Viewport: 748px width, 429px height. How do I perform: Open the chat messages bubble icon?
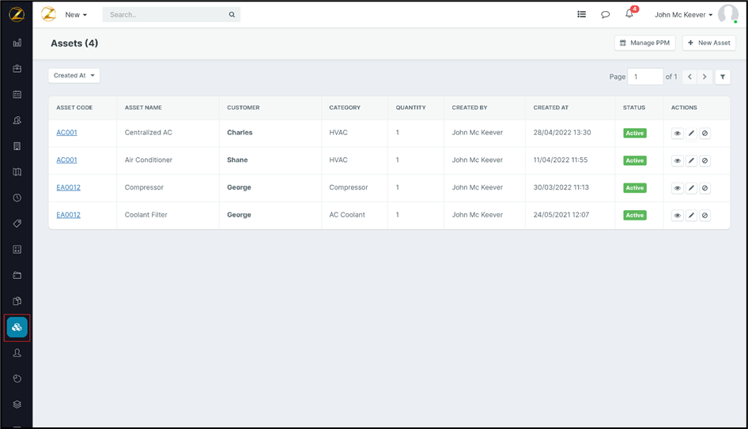pos(605,14)
